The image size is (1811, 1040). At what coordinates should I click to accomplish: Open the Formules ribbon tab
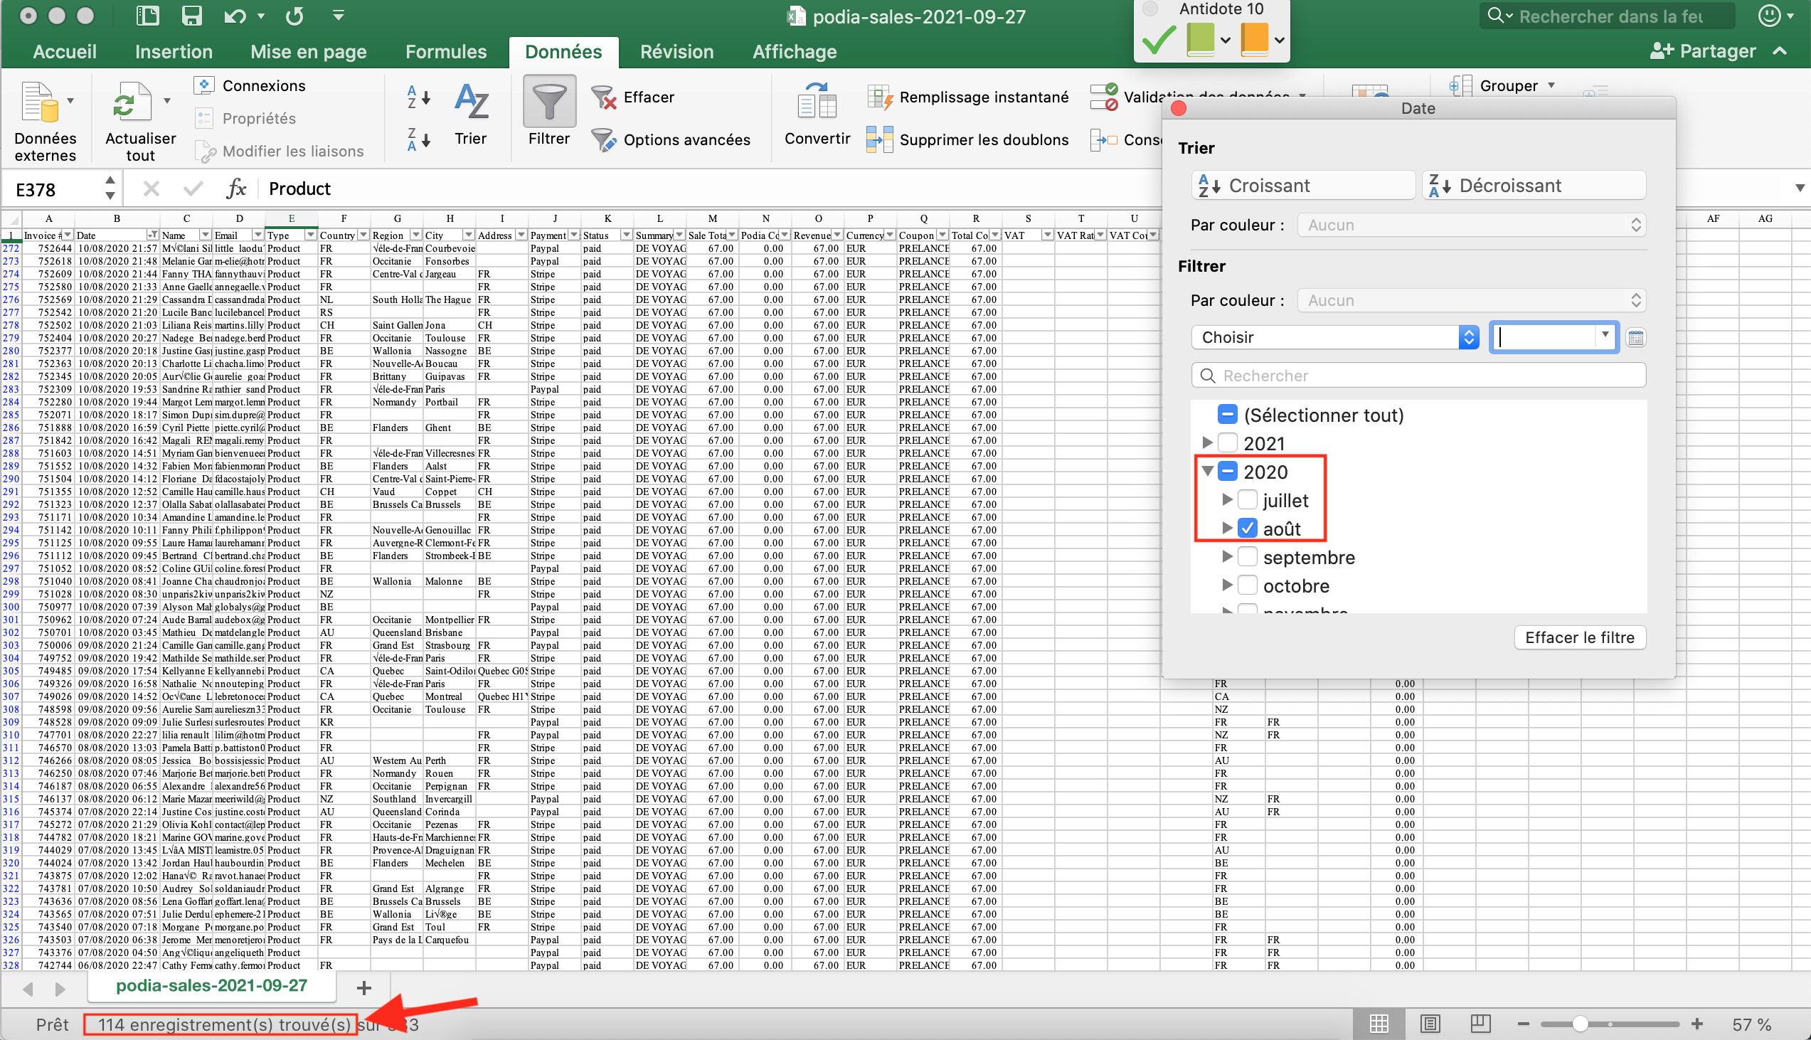[x=445, y=51]
